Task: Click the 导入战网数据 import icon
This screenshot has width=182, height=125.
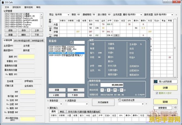Action: click(156, 81)
